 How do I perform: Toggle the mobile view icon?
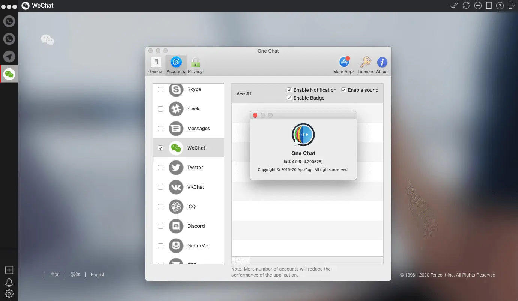489,5
